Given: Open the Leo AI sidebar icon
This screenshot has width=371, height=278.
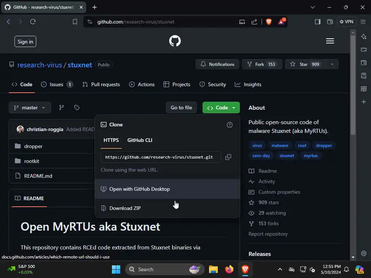Looking at the screenshot, I should point(364,37).
